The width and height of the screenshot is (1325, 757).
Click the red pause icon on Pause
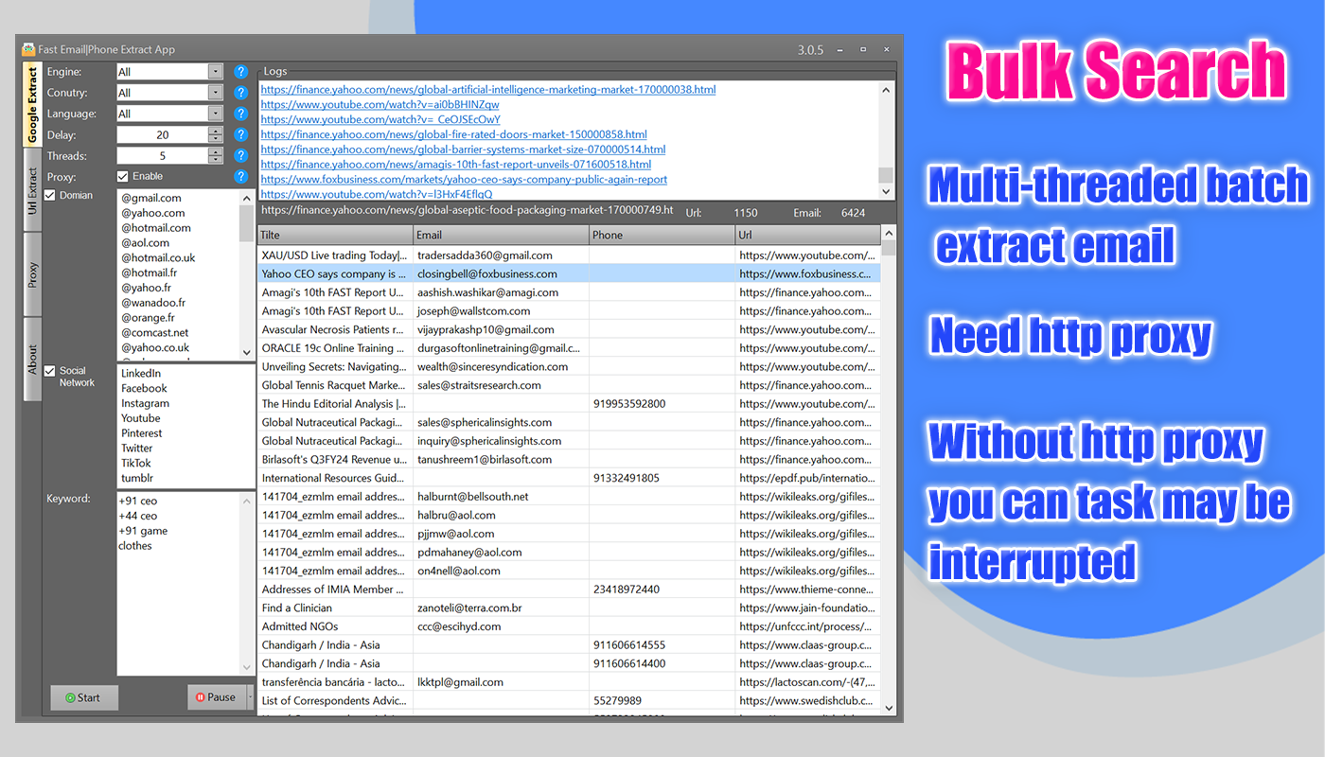pyautogui.click(x=202, y=696)
